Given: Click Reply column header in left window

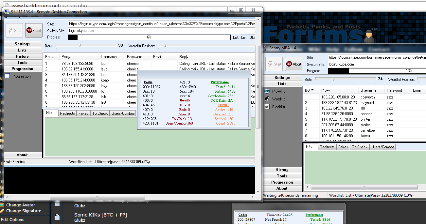Looking at the screenshot, I should [x=217, y=57].
